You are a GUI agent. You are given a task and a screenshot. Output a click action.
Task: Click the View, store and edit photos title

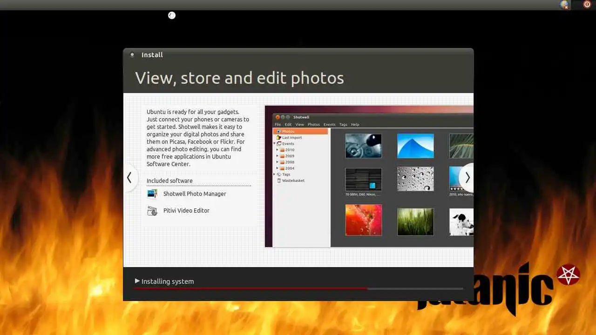239,78
